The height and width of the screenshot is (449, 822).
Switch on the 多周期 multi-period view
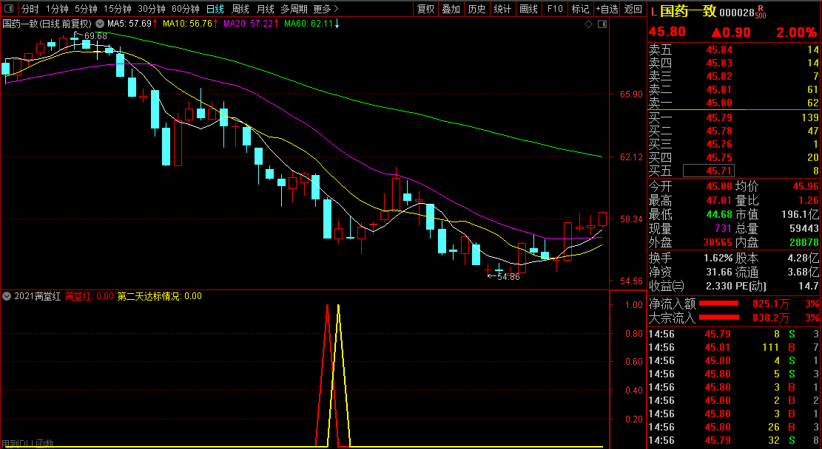(x=294, y=9)
